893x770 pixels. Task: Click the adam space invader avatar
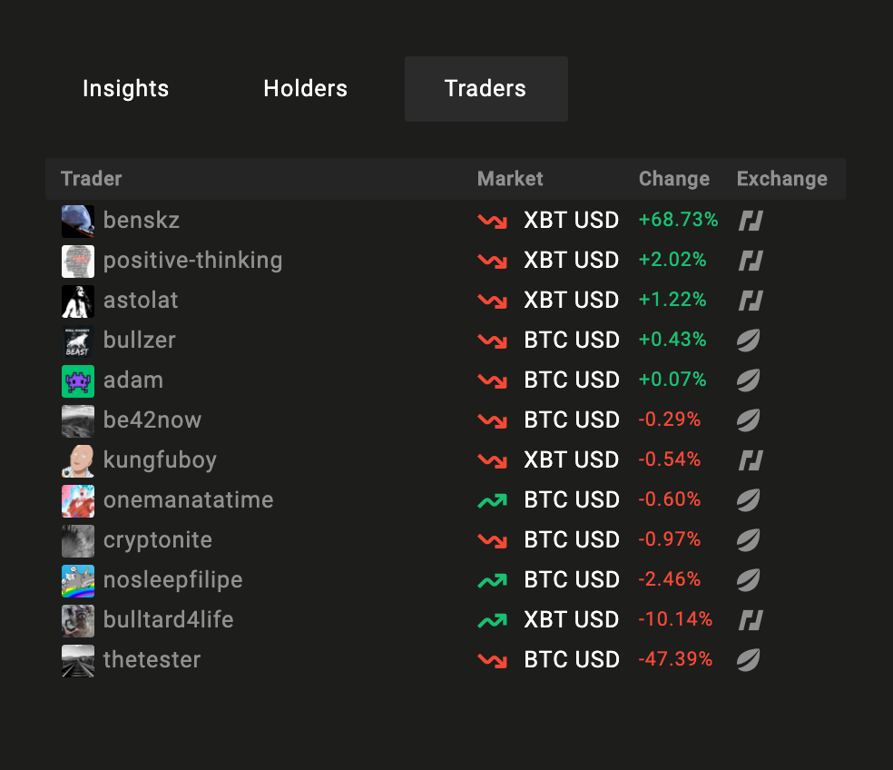[x=78, y=381]
